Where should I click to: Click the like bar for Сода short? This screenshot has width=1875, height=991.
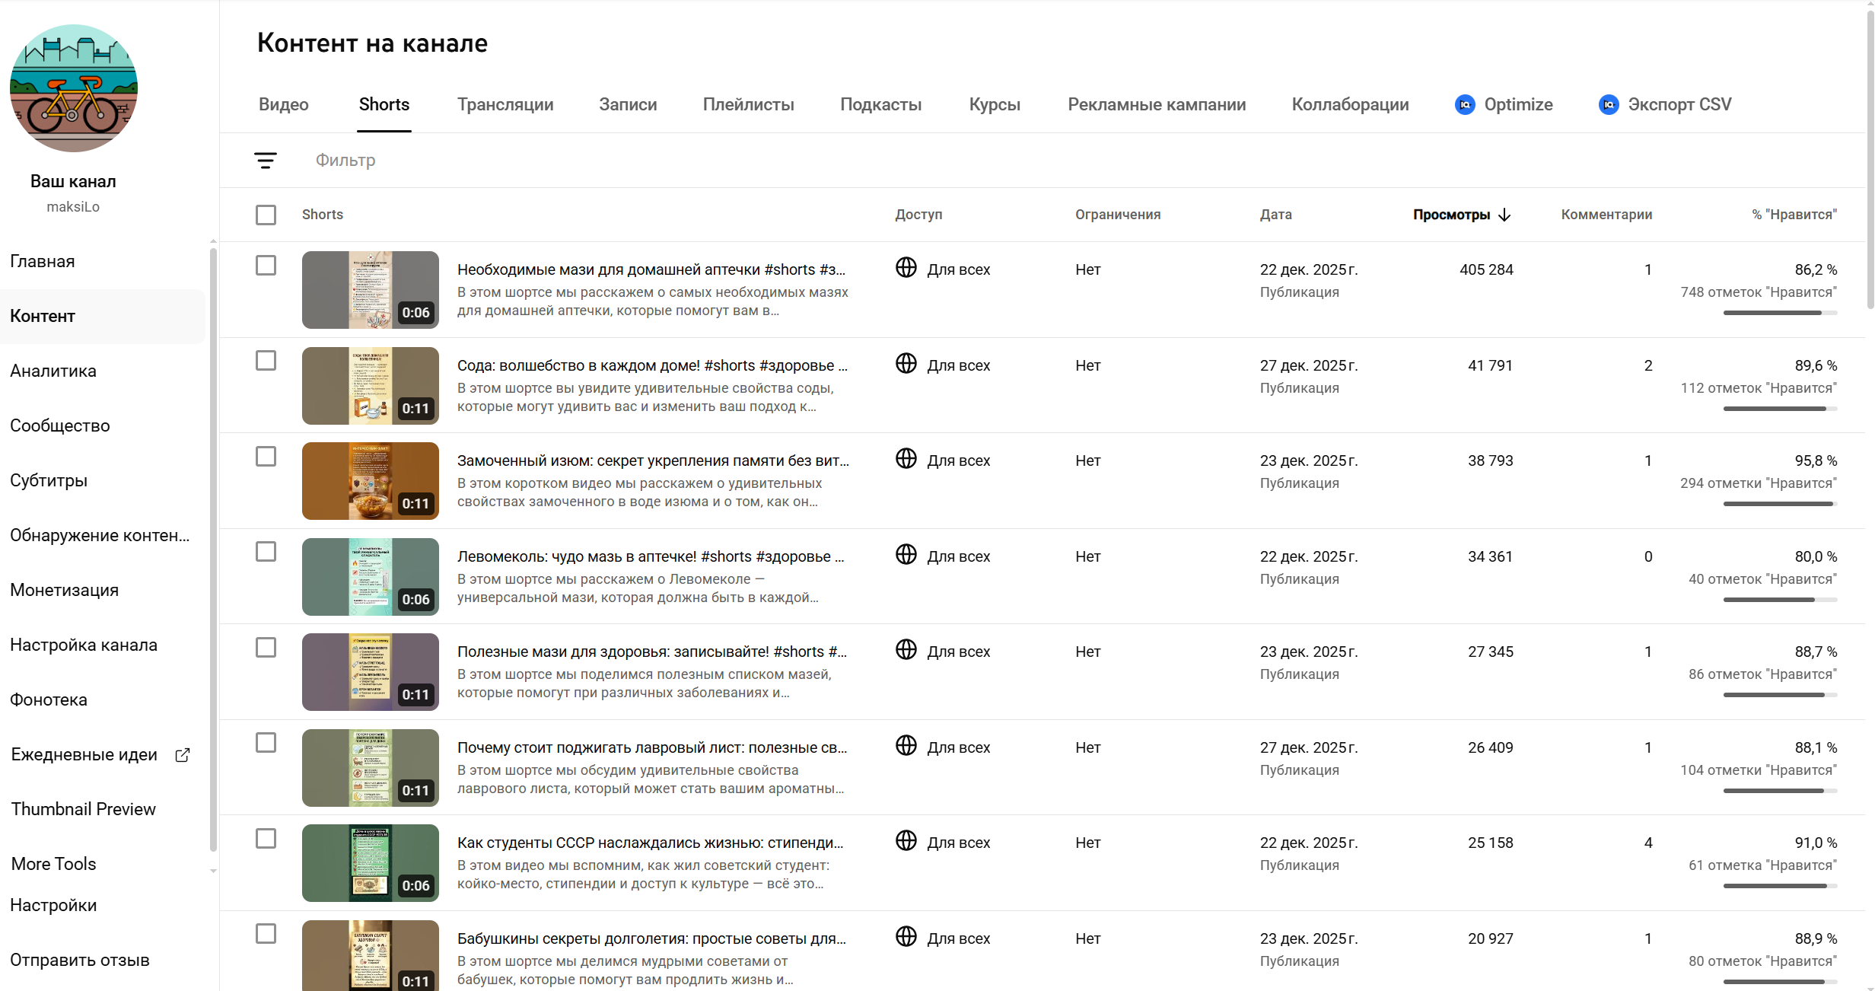(1779, 409)
